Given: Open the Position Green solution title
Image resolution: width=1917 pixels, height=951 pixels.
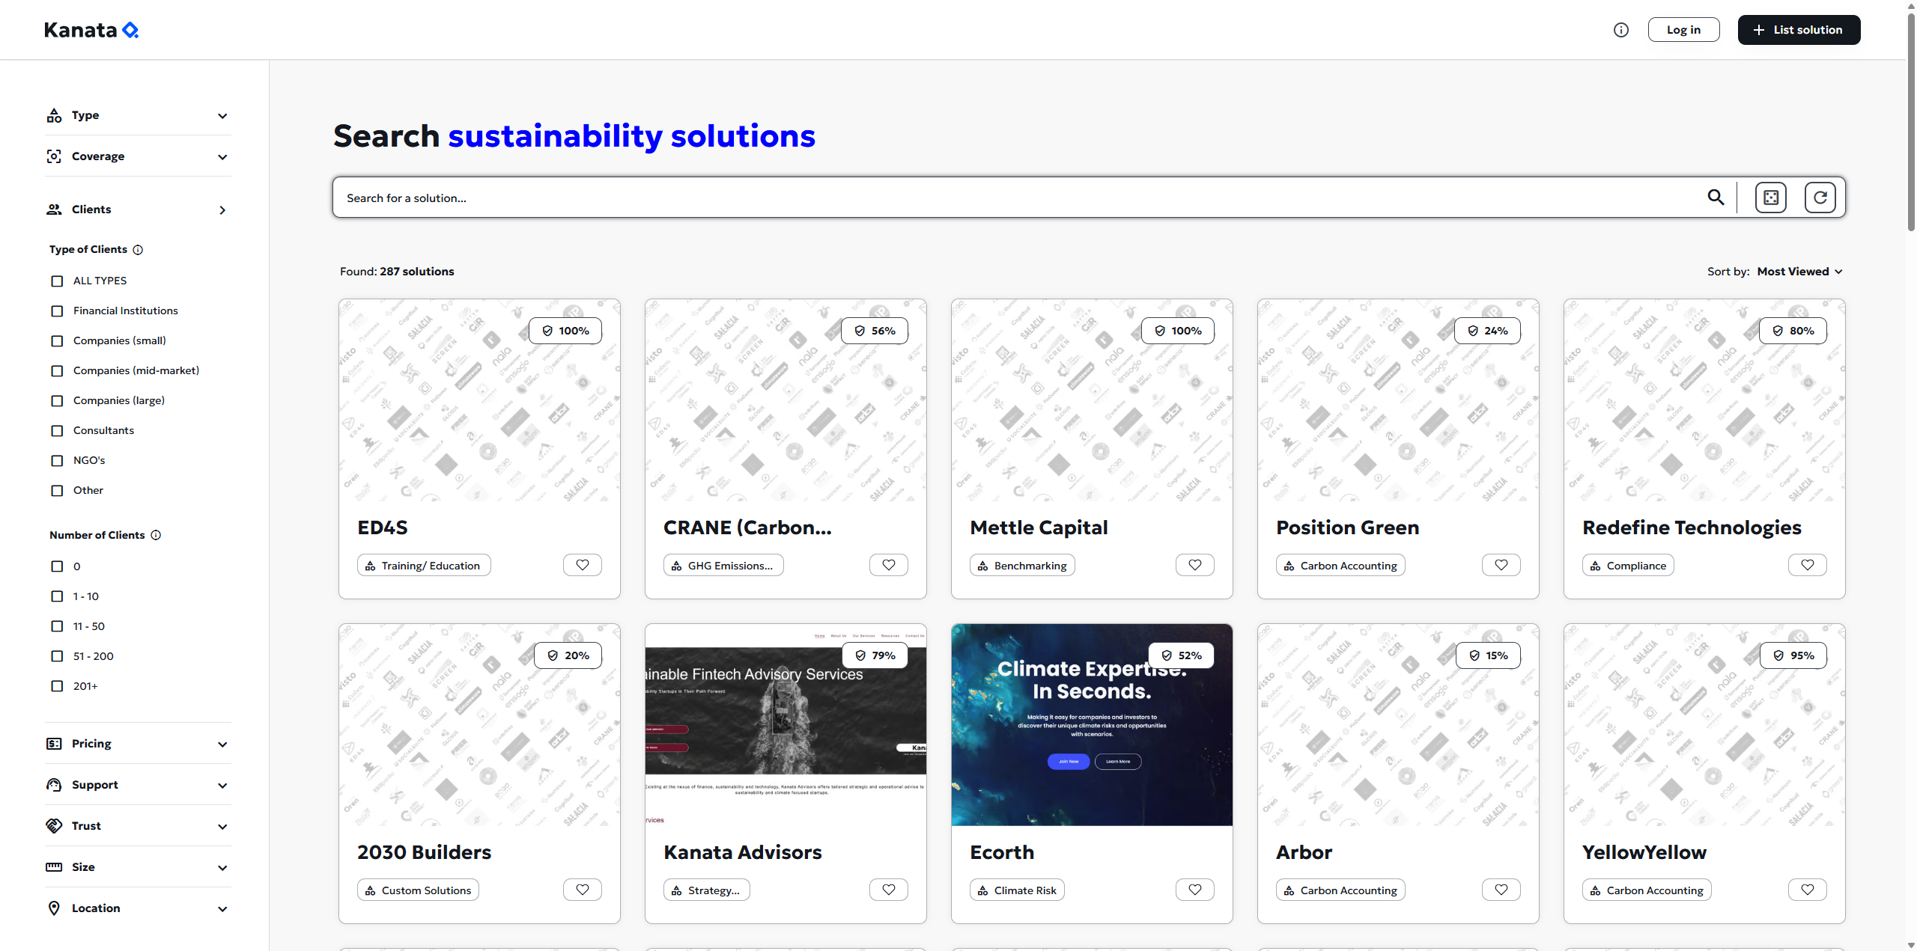Looking at the screenshot, I should 1347,528.
